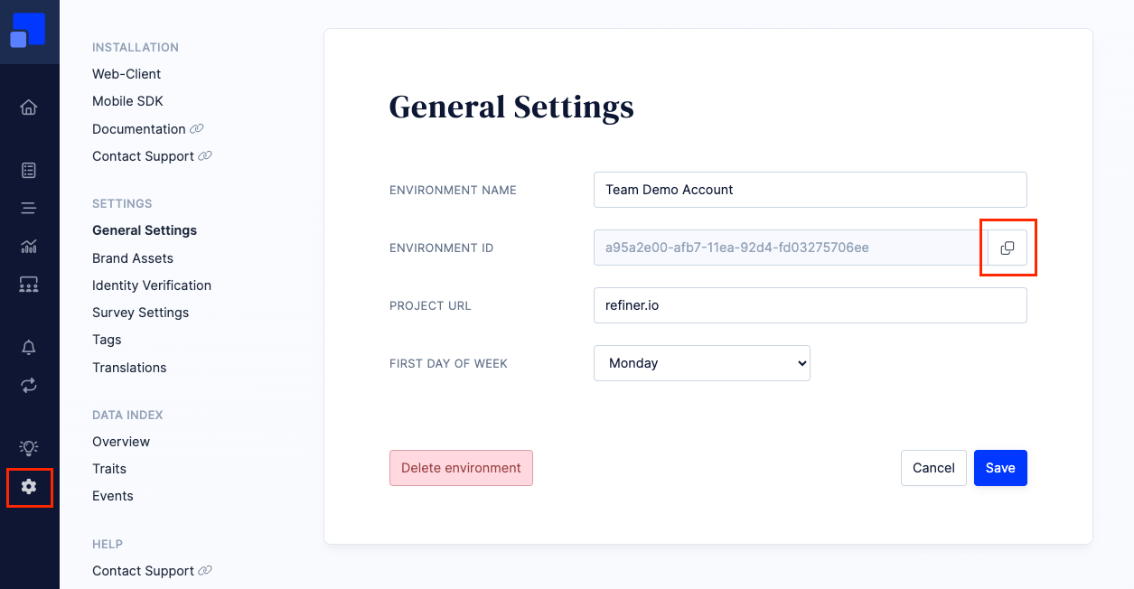Click the integrations sync arrows icon
The height and width of the screenshot is (589, 1134).
pos(29,385)
